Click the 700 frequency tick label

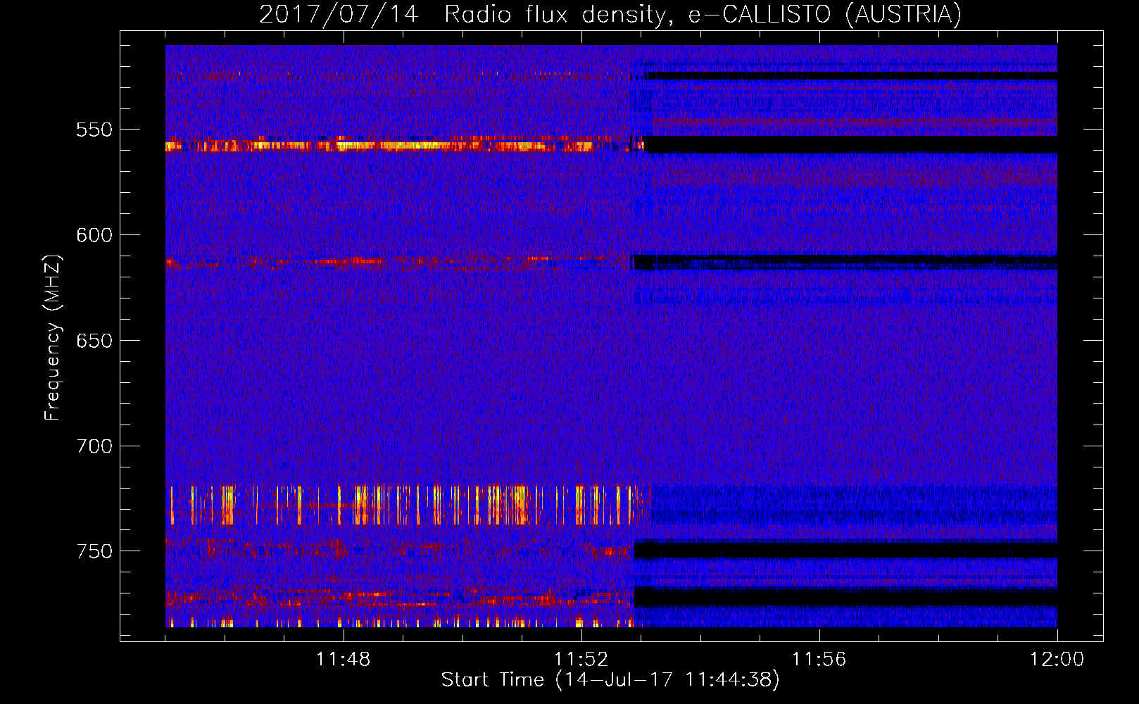point(94,446)
